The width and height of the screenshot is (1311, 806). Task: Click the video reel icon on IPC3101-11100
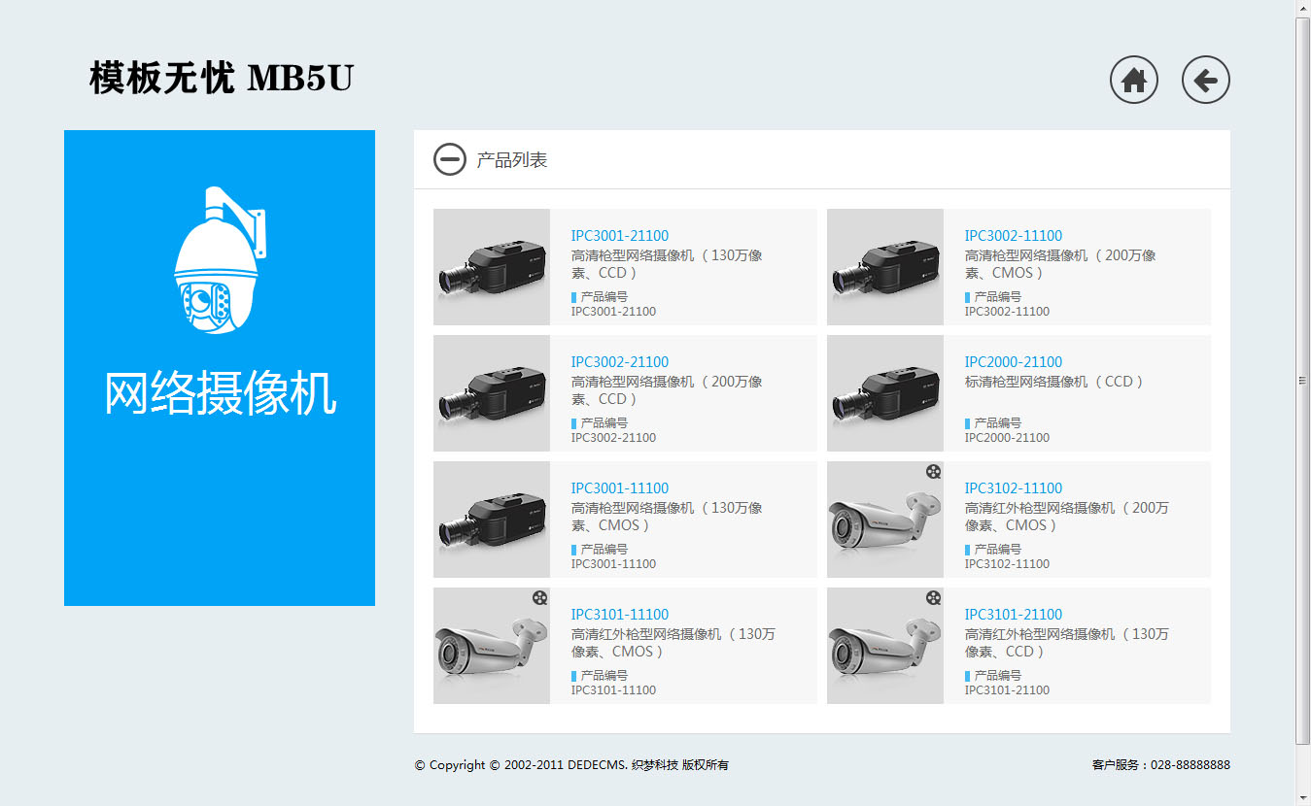pyautogui.click(x=539, y=598)
